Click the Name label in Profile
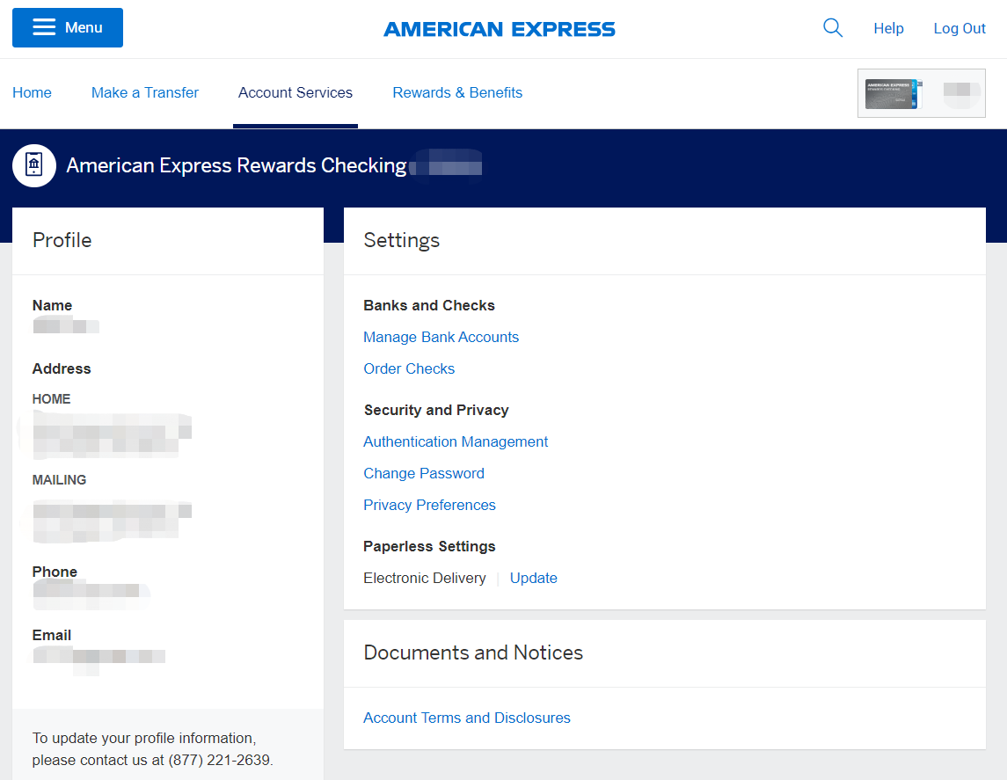Image resolution: width=1007 pixels, height=780 pixels. 52,305
